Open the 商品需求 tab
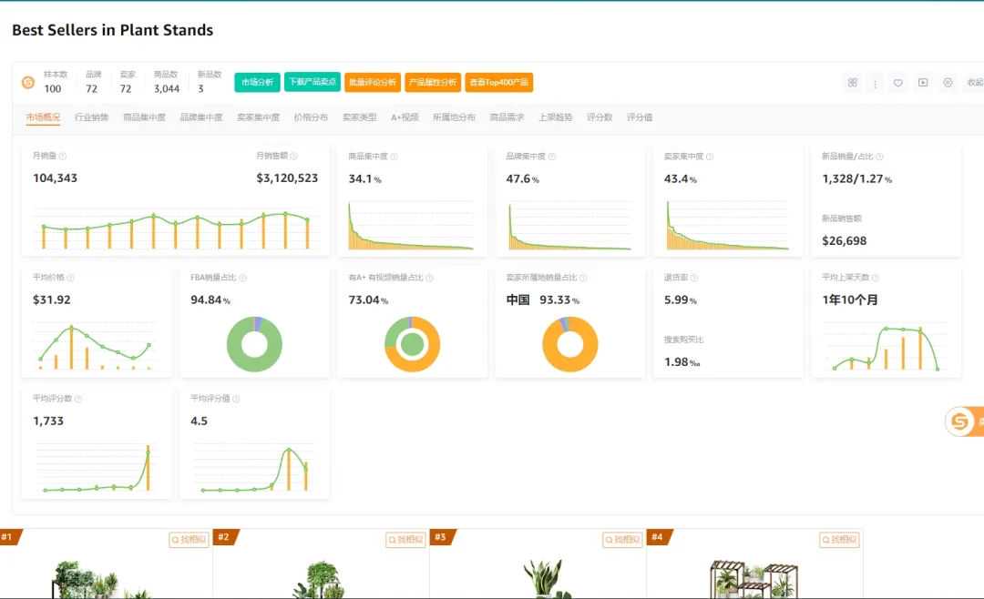 click(507, 117)
